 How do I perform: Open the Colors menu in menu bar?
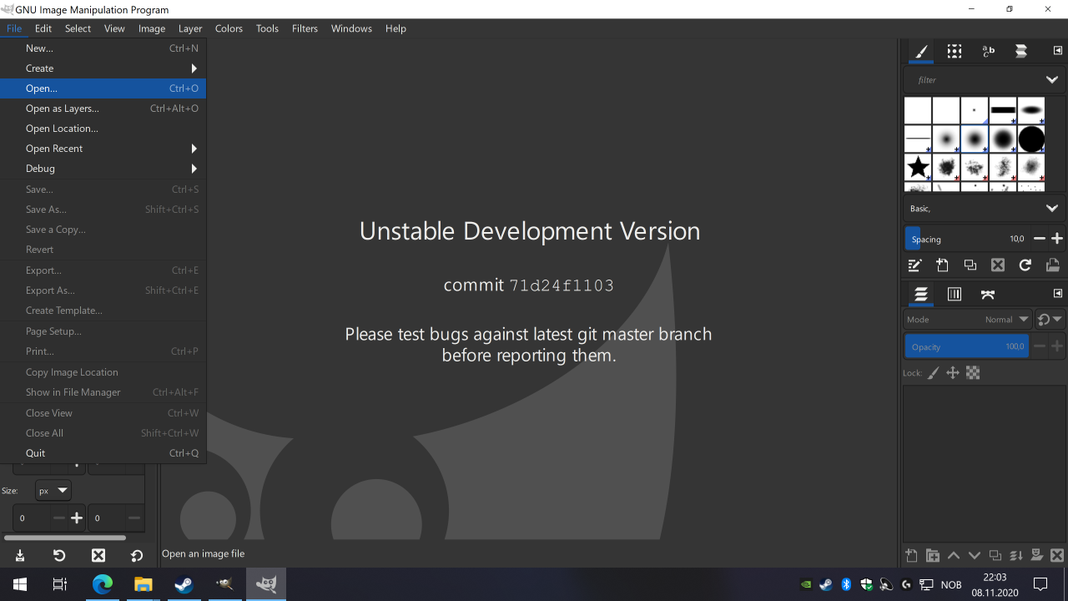click(x=229, y=28)
